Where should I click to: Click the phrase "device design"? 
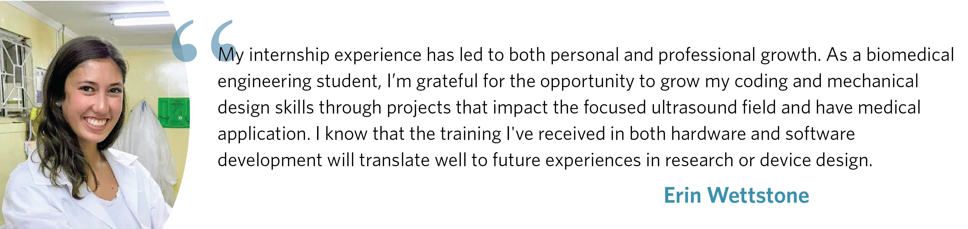tap(816, 161)
